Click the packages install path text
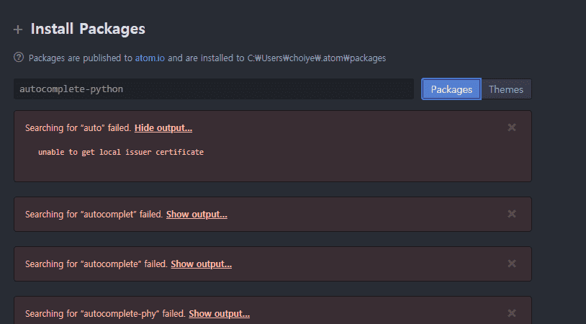Screen dimensions: 586x324 pyautogui.click(x=317, y=58)
